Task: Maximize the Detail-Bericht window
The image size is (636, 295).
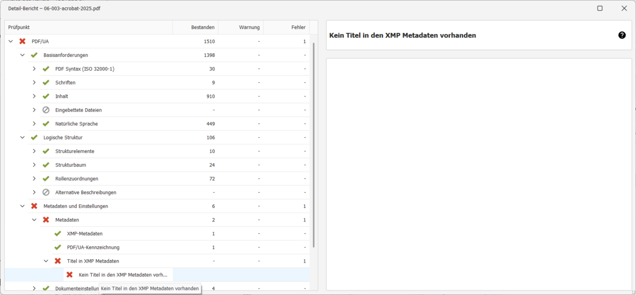Action: (600, 8)
